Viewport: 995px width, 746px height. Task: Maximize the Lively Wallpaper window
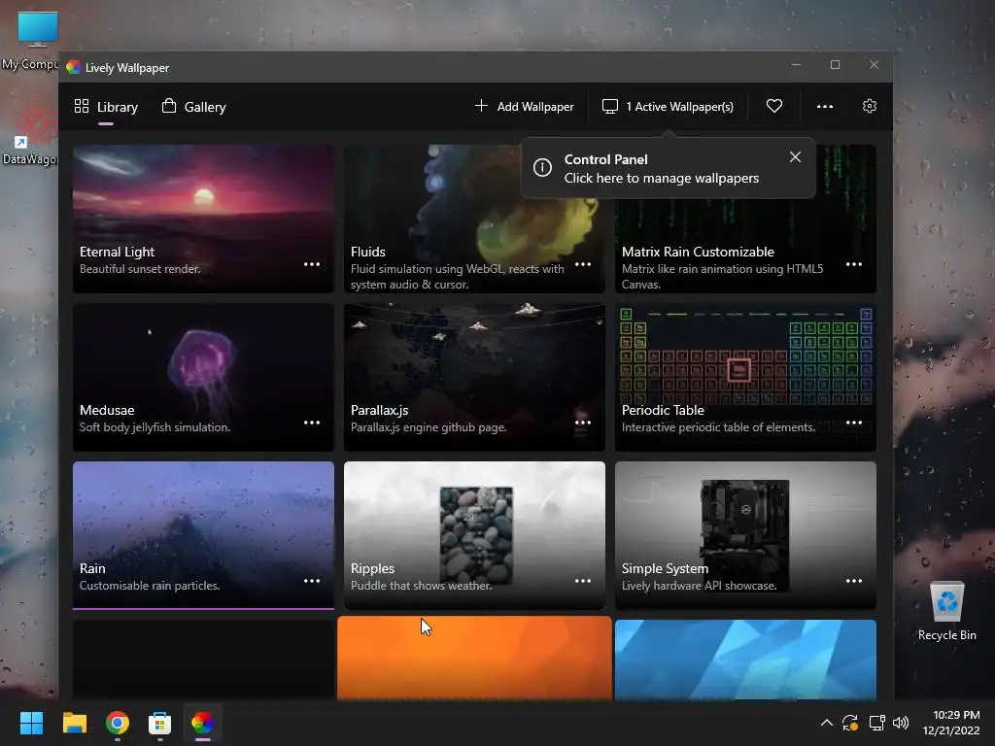click(x=835, y=65)
